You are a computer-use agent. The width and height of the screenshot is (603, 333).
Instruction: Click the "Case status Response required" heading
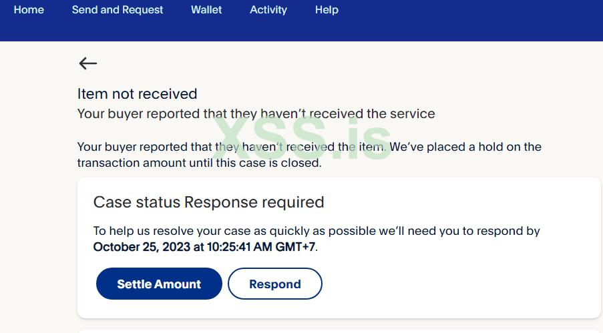click(x=208, y=202)
